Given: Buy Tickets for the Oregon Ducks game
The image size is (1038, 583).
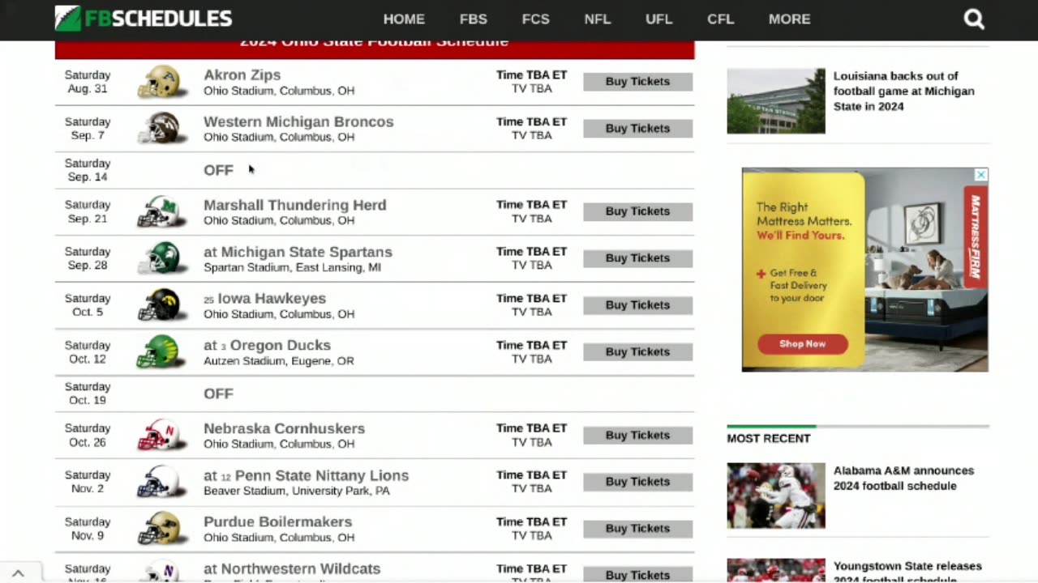Looking at the screenshot, I should [x=637, y=352].
